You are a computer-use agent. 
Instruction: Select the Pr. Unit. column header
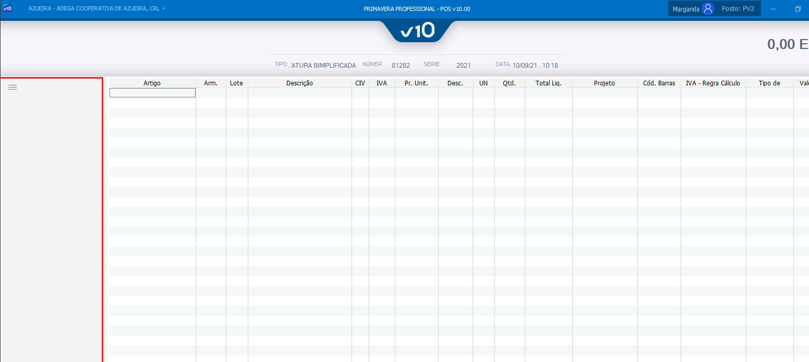[416, 83]
